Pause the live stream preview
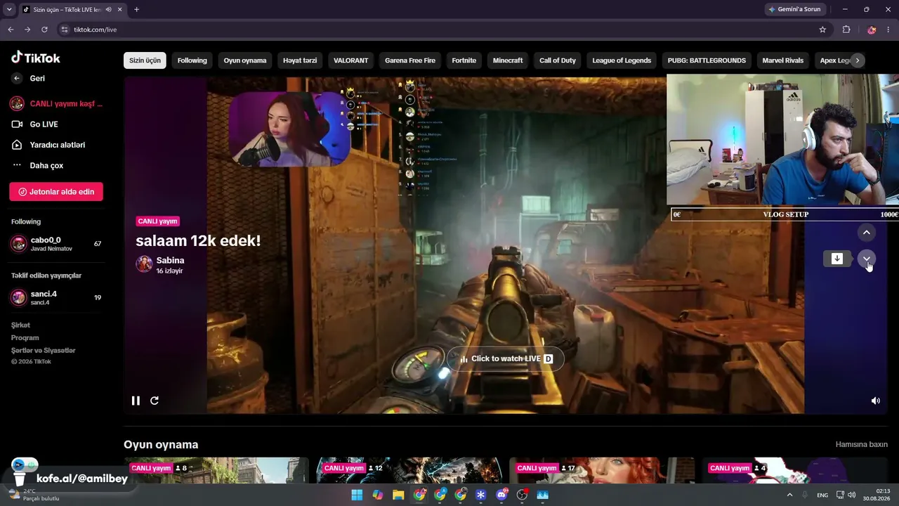 [x=136, y=401]
